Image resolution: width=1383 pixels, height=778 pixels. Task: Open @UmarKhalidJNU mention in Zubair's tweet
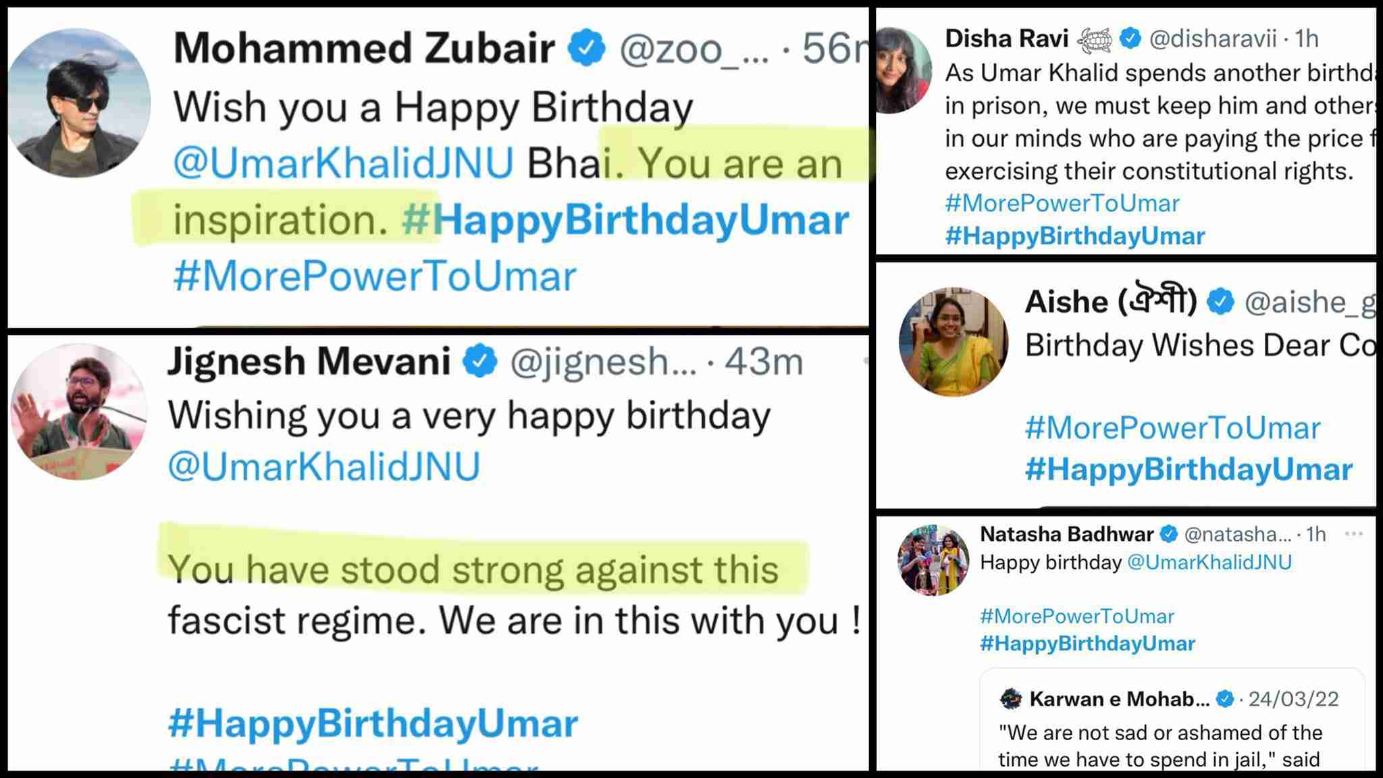[343, 163]
